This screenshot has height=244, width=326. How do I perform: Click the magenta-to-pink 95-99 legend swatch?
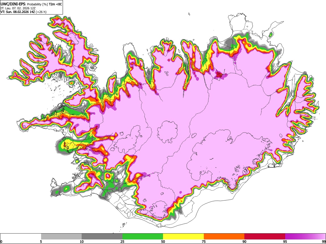[305, 236]
